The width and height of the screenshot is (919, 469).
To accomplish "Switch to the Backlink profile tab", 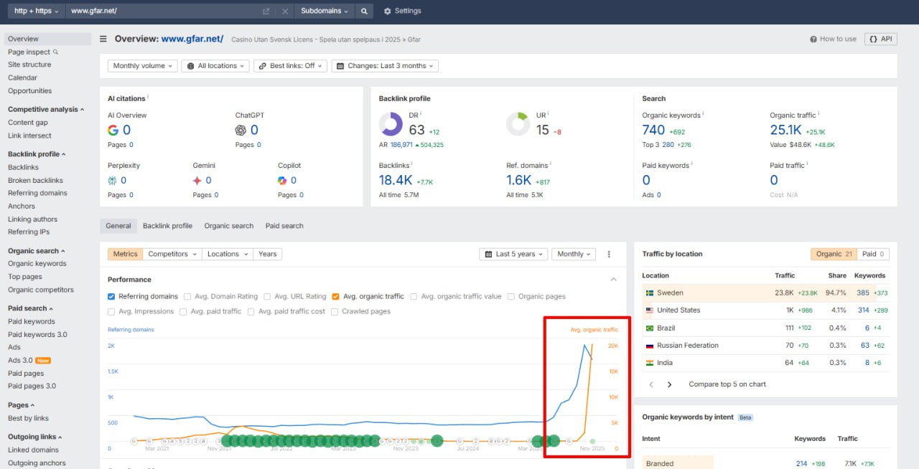I will 167,226.
